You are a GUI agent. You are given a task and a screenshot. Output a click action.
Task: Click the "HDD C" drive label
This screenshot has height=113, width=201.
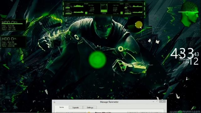point(8,22)
